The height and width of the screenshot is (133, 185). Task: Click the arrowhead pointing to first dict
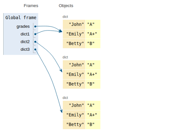pyautogui.click(x=61, y=31)
